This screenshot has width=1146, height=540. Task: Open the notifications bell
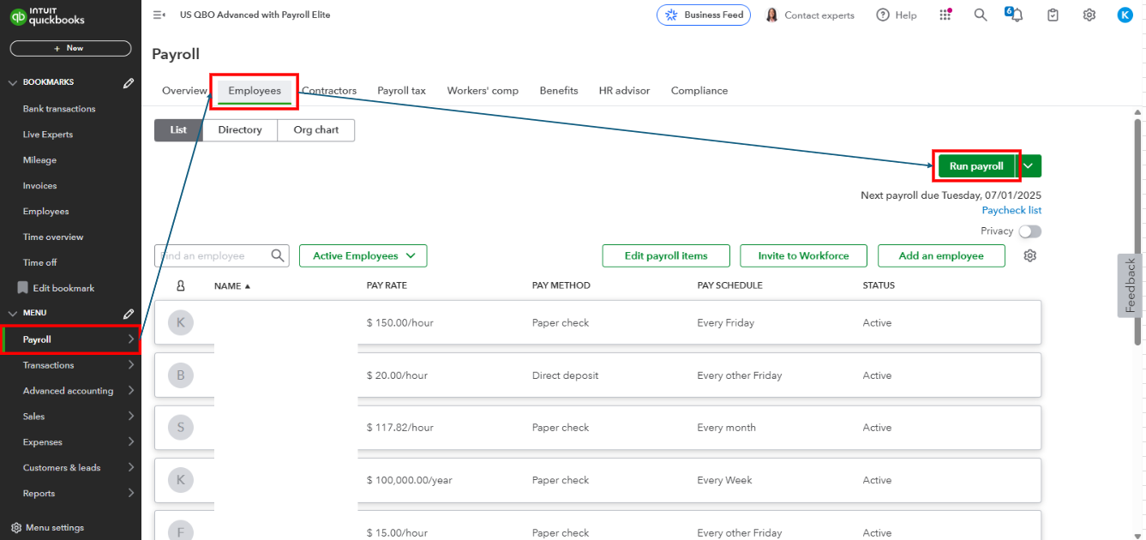tap(1017, 15)
